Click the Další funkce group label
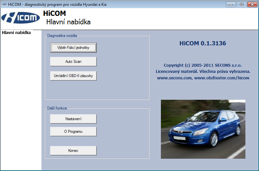Screen dimensions: 259x171 tap(57, 108)
